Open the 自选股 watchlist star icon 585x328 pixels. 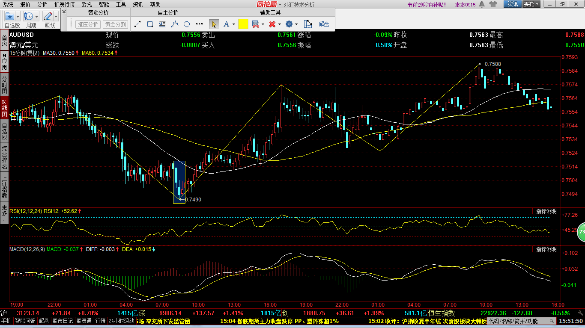[10, 16]
